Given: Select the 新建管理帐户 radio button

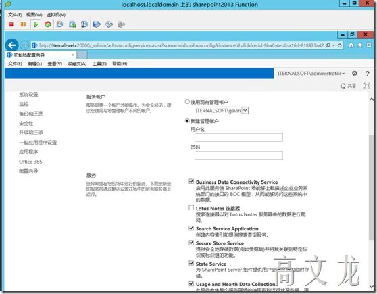Looking at the screenshot, I should click(x=187, y=120).
